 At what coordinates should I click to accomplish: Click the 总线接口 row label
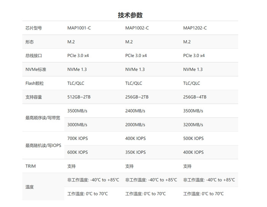(x=34, y=55)
